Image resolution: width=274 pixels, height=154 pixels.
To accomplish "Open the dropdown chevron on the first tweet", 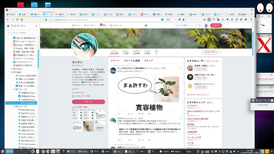I will coord(181,68).
